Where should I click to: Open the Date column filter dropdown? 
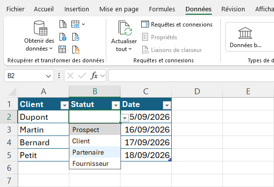[x=167, y=105]
